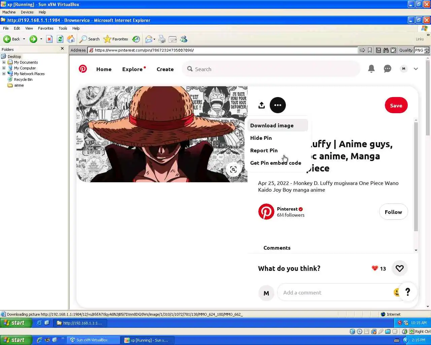The height and width of the screenshot is (345, 431).
Task: Click the Go arrow beside address bar
Action: (362, 50)
